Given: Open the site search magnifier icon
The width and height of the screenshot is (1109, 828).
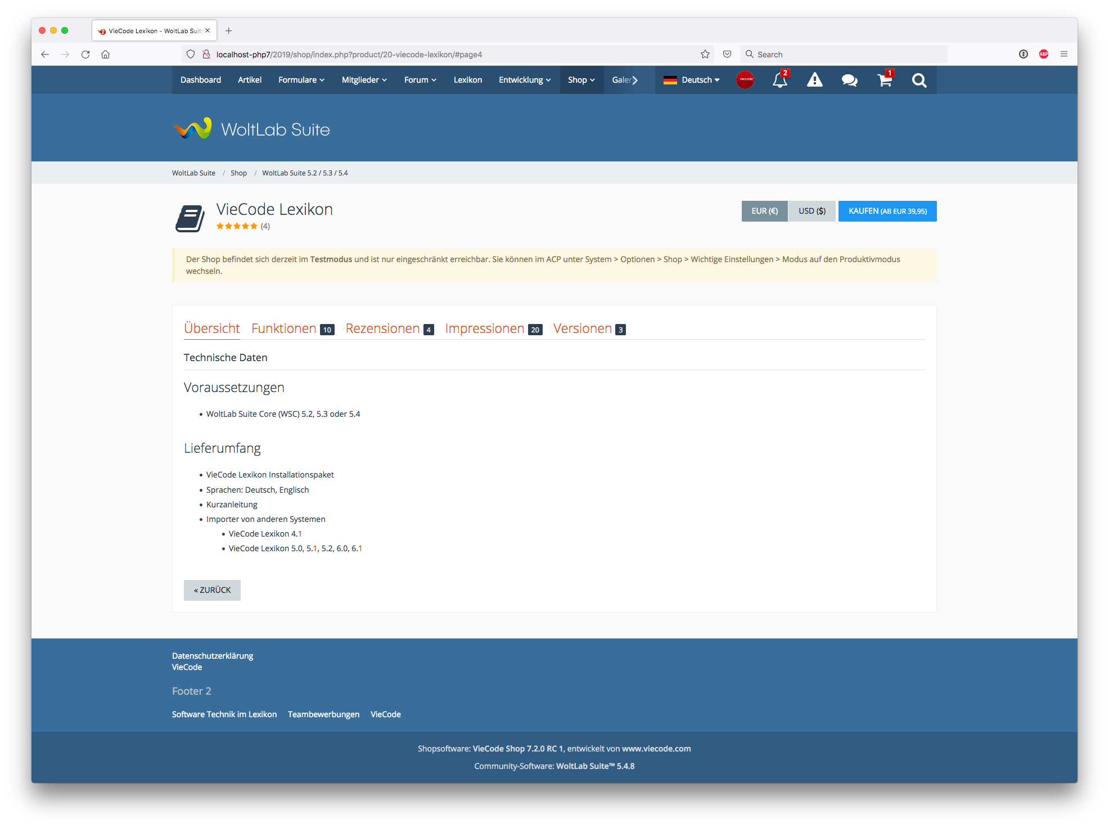Looking at the screenshot, I should (x=919, y=80).
